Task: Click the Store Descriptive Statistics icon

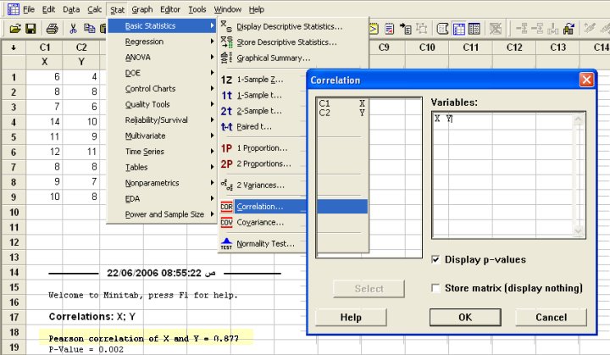Action: [x=226, y=42]
